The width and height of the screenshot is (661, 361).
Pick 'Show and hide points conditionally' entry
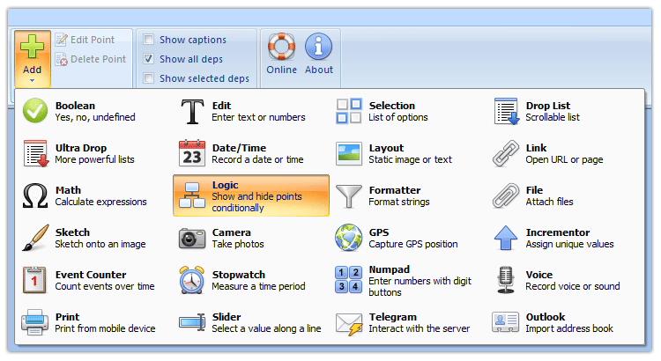click(x=256, y=203)
